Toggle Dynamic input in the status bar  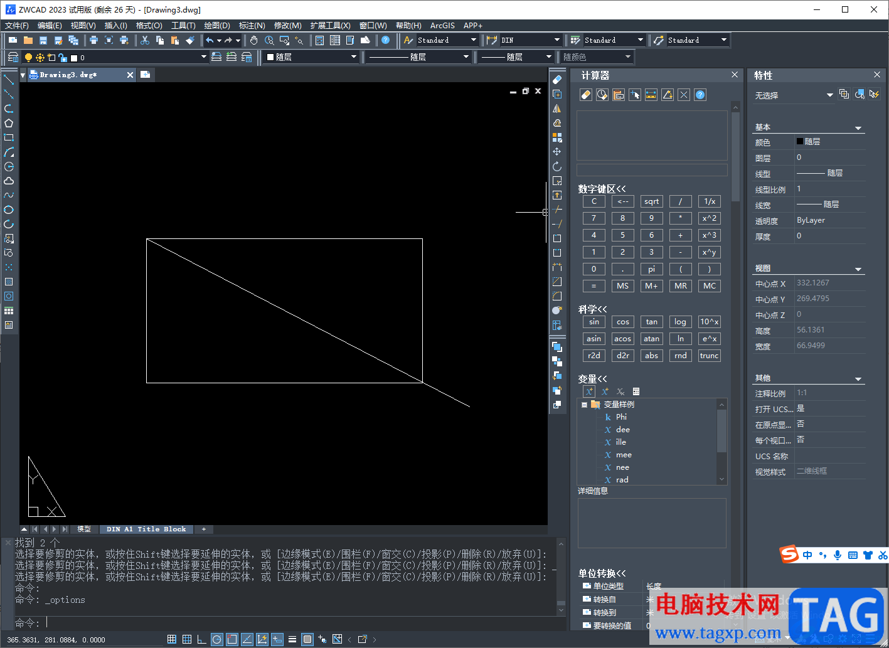point(277,639)
